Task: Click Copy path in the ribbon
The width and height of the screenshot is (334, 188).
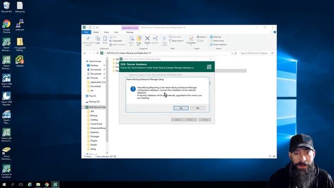Action: pyautogui.click(x=116, y=41)
